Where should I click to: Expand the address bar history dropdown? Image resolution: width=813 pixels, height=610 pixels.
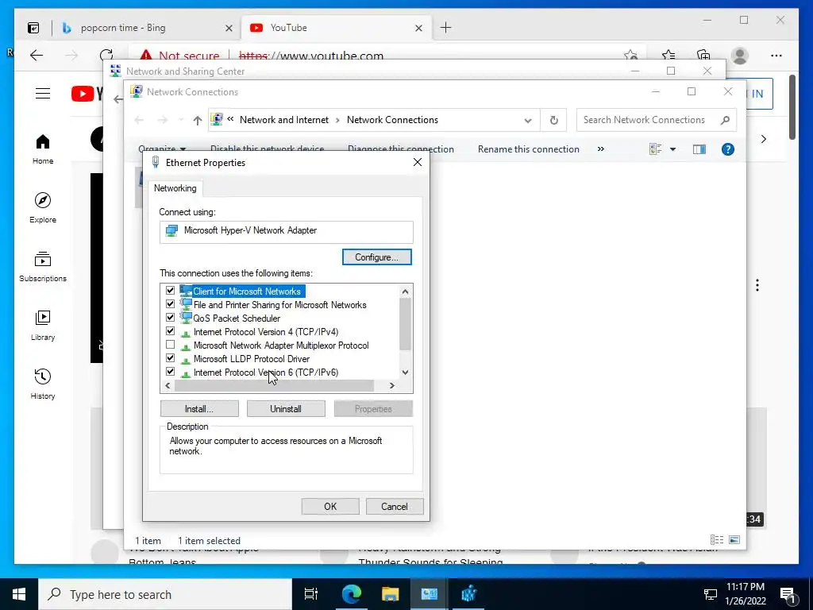[528, 121]
